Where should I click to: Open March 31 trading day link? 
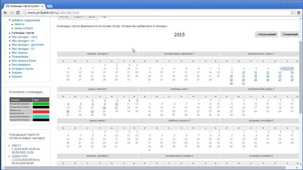coord(243,84)
